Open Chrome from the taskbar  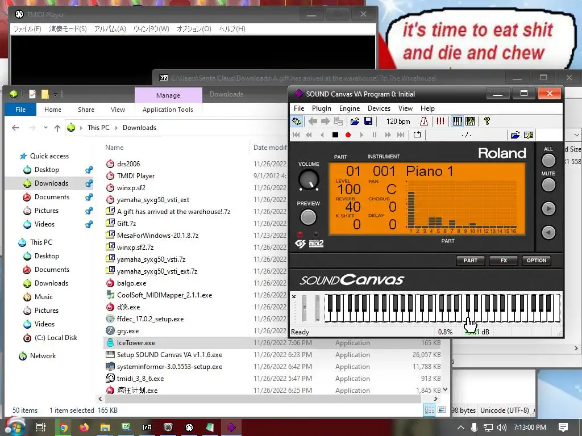tap(64, 427)
